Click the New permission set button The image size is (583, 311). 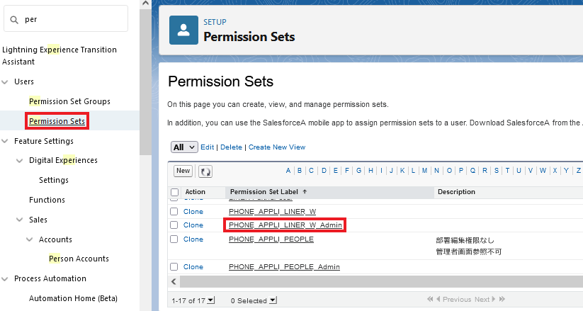click(183, 171)
